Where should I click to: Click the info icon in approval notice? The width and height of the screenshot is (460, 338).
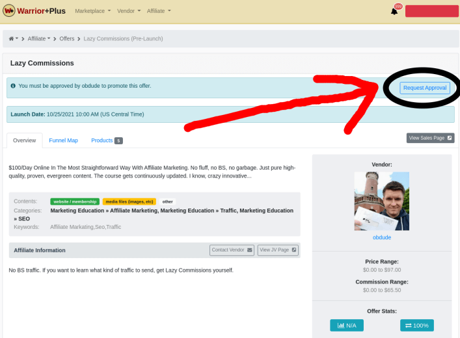pyautogui.click(x=13, y=86)
